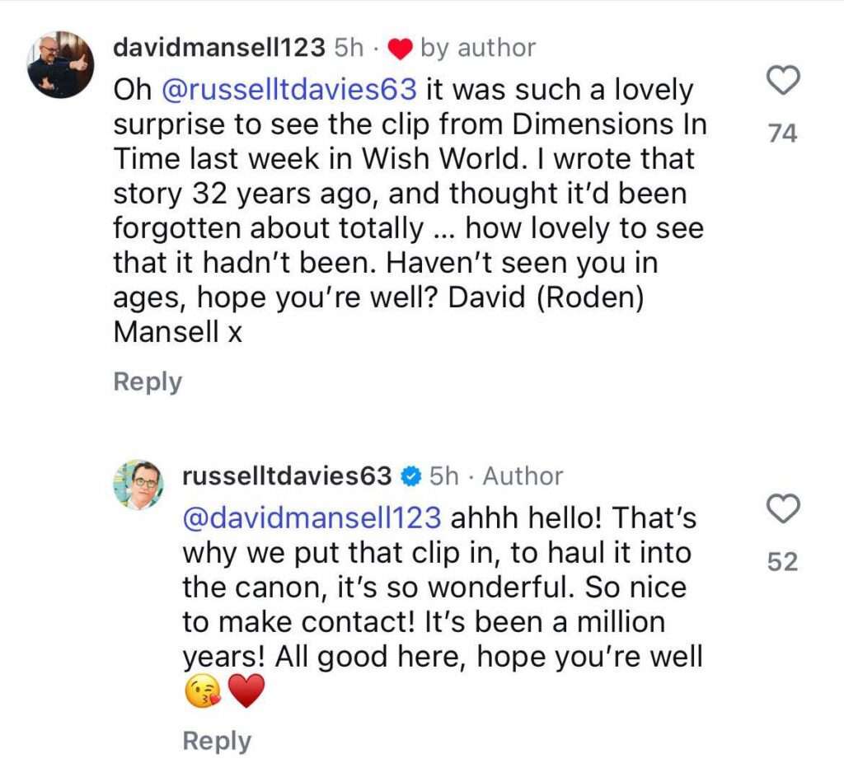844x782 pixels.
Task: Like davidmansell123's comment with the heart icon
Action: (783, 80)
